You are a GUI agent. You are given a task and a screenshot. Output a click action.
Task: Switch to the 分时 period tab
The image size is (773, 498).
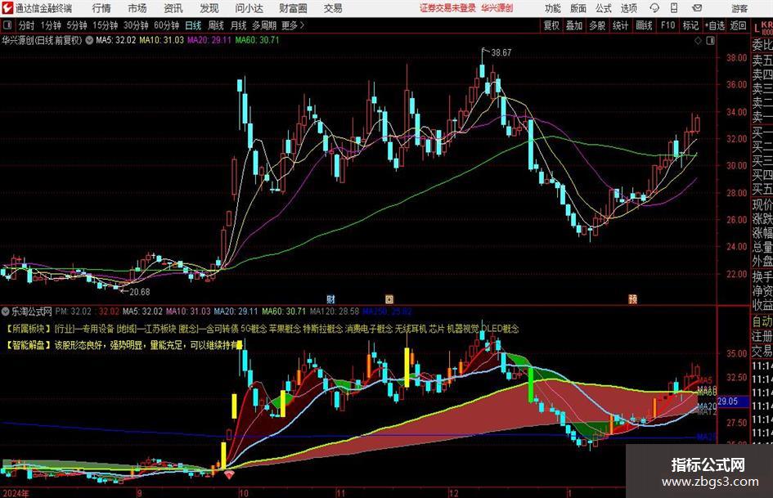pyautogui.click(x=26, y=25)
